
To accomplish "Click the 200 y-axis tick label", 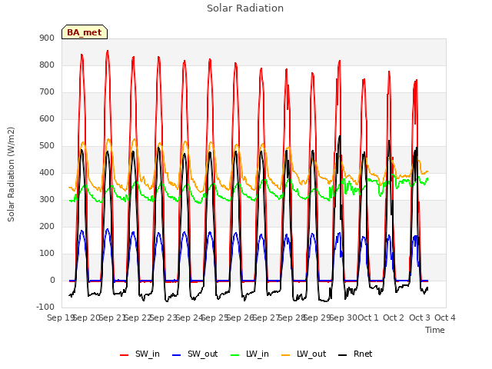I will click(x=47, y=226).
